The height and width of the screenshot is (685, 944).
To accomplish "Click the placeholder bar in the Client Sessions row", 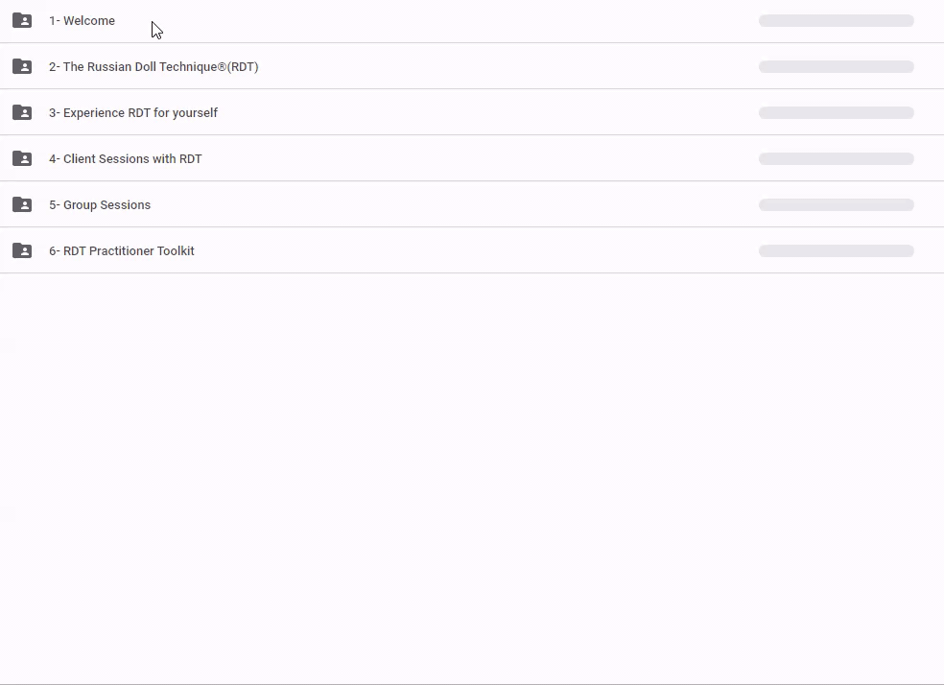I will (836, 158).
